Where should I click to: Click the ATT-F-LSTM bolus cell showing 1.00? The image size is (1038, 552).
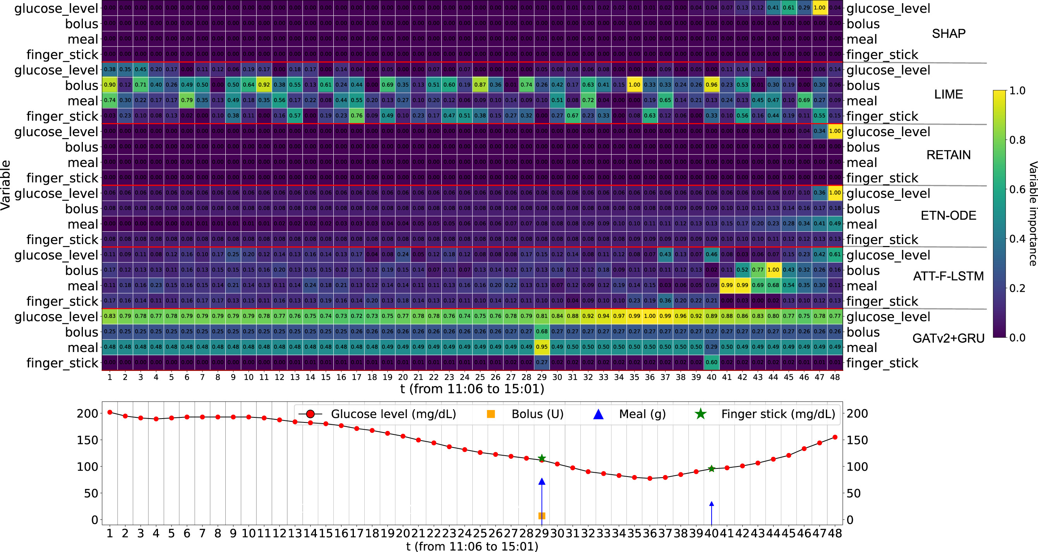pyautogui.click(x=773, y=270)
